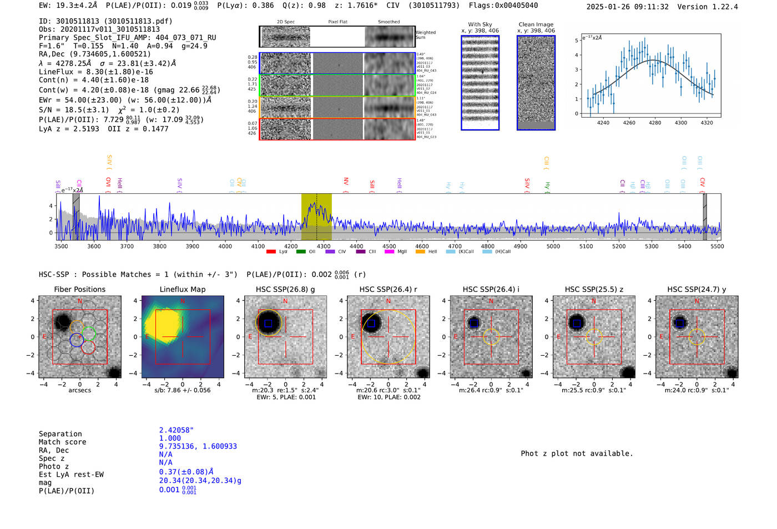The height and width of the screenshot is (529, 777).
Task: Open the With Sky image cutout
Action: click(x=480, y=83)
